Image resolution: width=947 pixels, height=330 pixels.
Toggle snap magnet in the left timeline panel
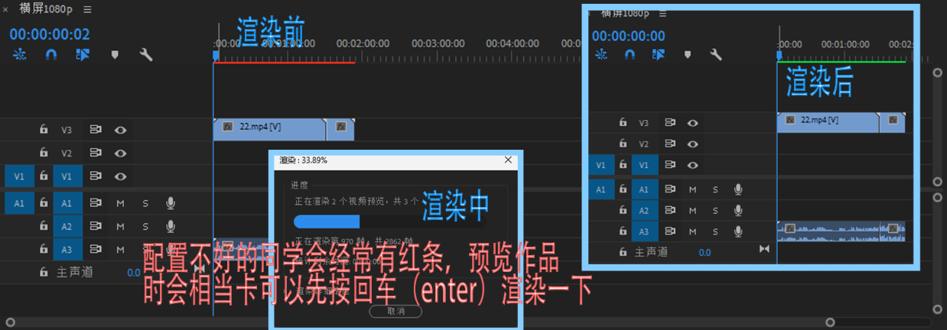[51, 54]
